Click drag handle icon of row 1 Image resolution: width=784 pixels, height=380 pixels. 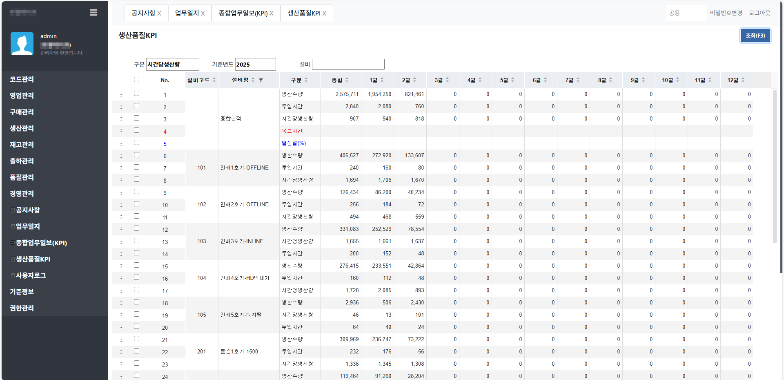coord(120,95)
